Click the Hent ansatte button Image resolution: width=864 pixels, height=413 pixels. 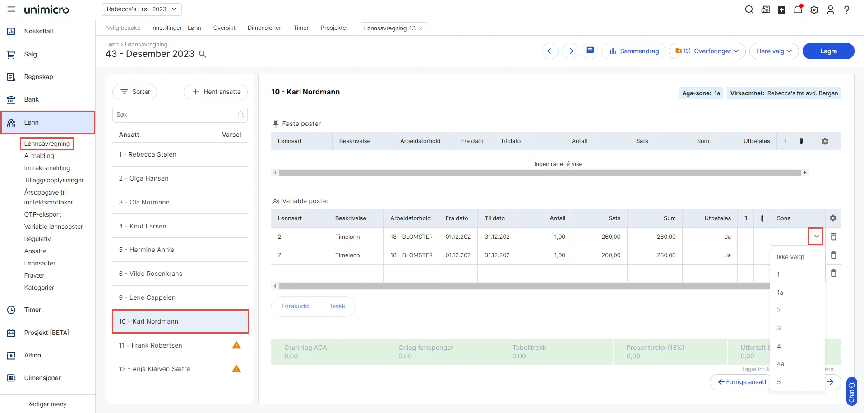216,92
